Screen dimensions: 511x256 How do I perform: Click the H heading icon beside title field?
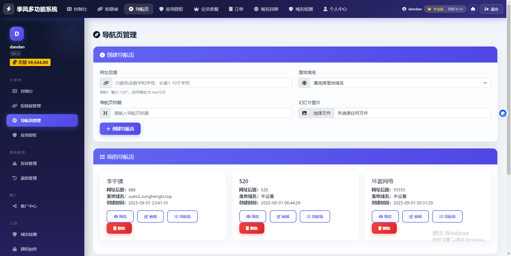click(x=105, y=113)
